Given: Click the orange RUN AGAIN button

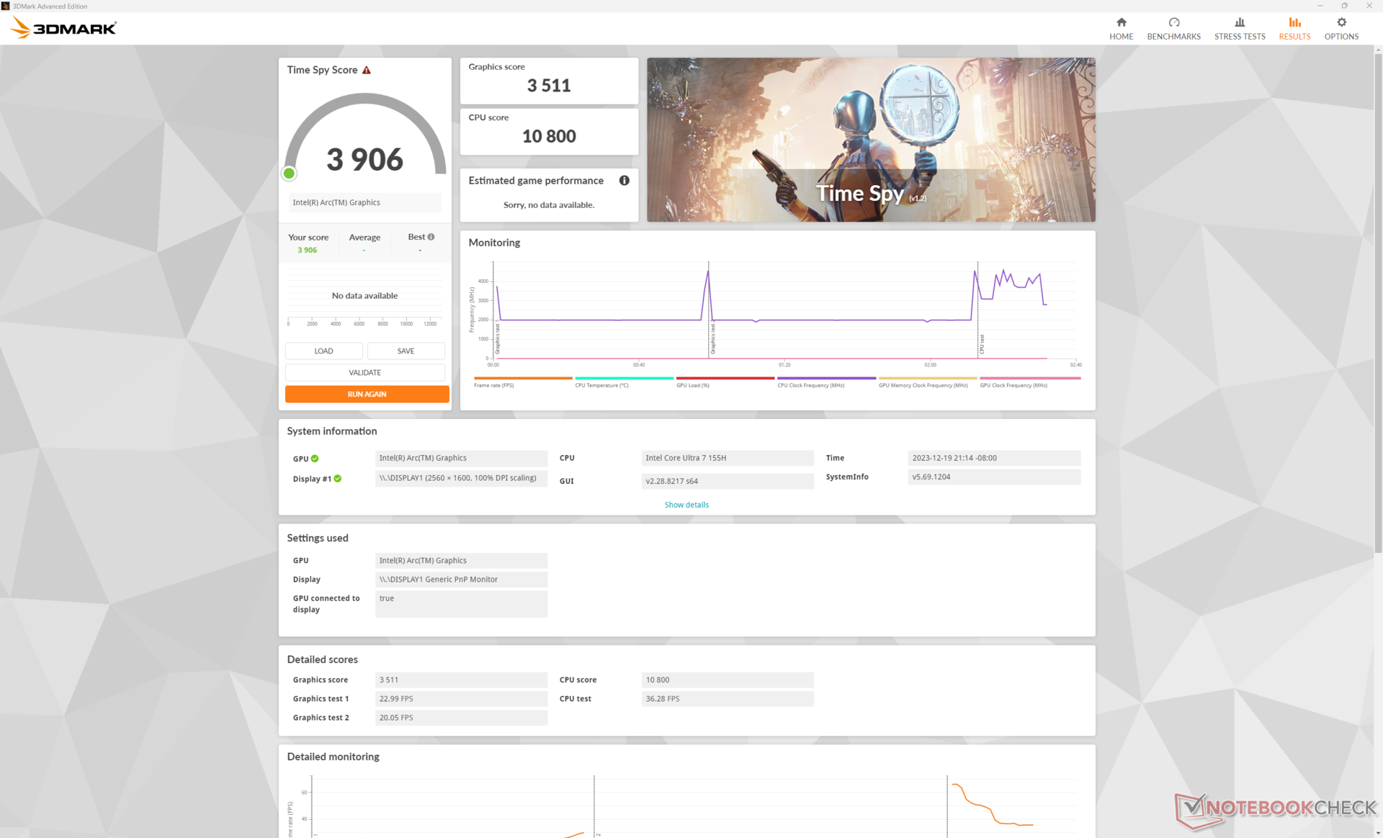Looking at the screenshot, I should pyautogui.click(x=367, y=394).
